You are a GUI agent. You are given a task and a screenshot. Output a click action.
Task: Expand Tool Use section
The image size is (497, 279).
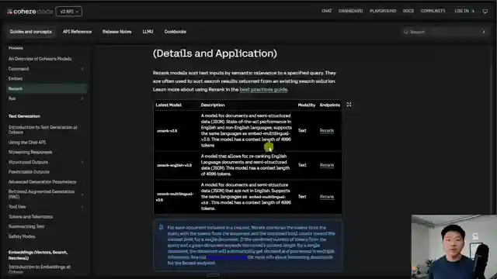(x=82, y=207)
